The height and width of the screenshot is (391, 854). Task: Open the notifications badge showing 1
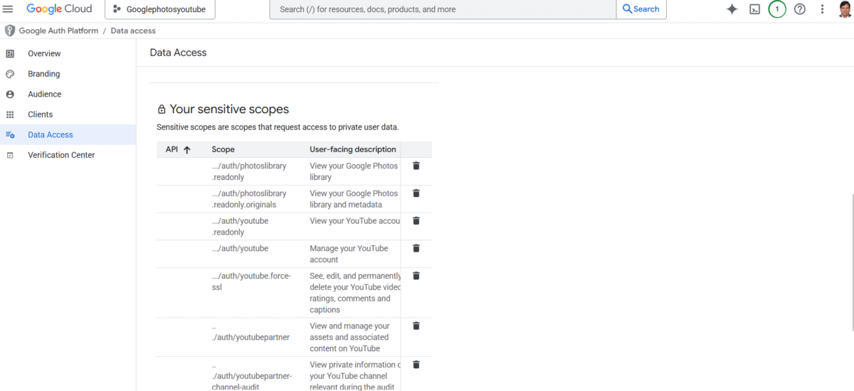point(777,9)
